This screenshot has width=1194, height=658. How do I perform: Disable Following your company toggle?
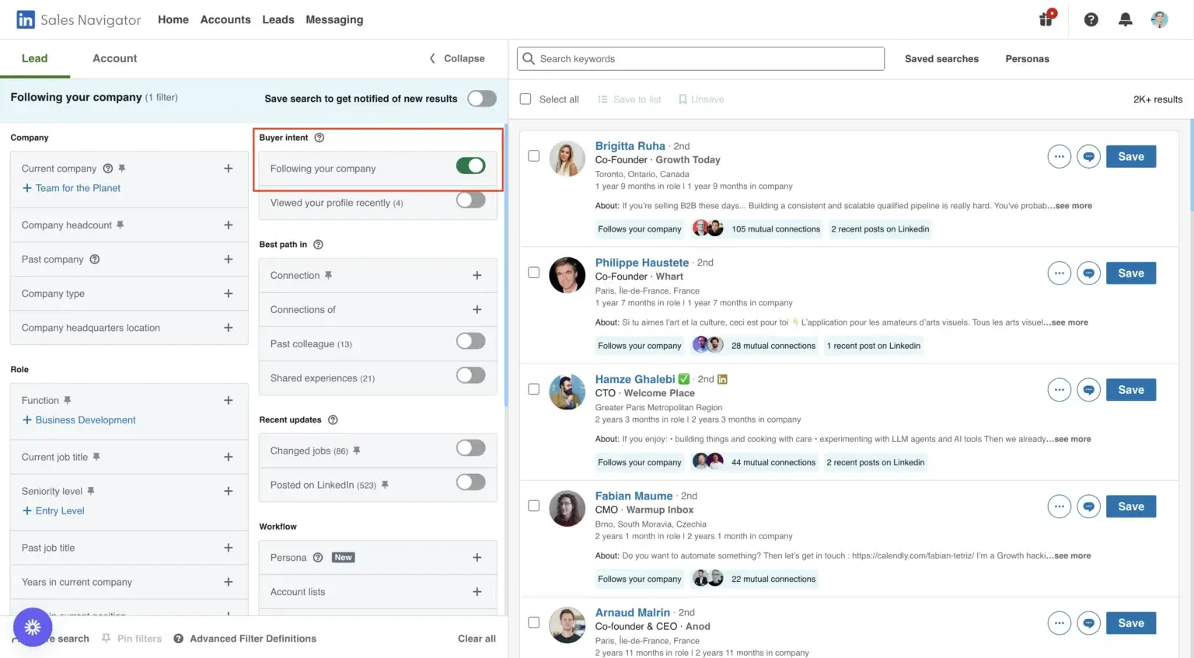point(470,165)
